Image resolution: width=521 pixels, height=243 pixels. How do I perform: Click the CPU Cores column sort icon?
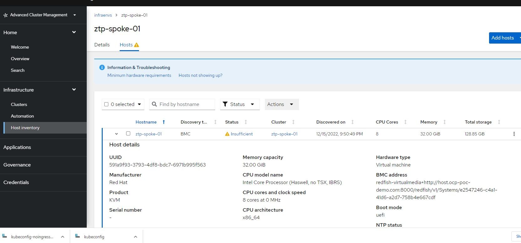[x=405, y=122]
